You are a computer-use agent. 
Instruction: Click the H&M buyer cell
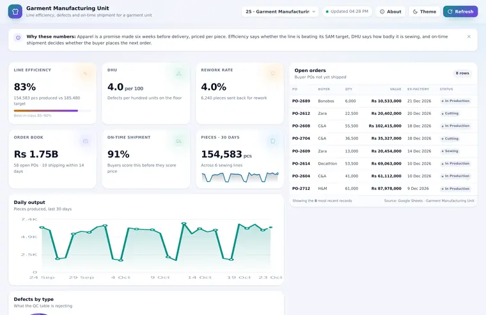coord(322,189)
